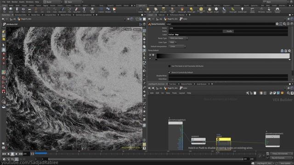
Task: Select the Sphere shelf tool
Action: click(11, 10)
